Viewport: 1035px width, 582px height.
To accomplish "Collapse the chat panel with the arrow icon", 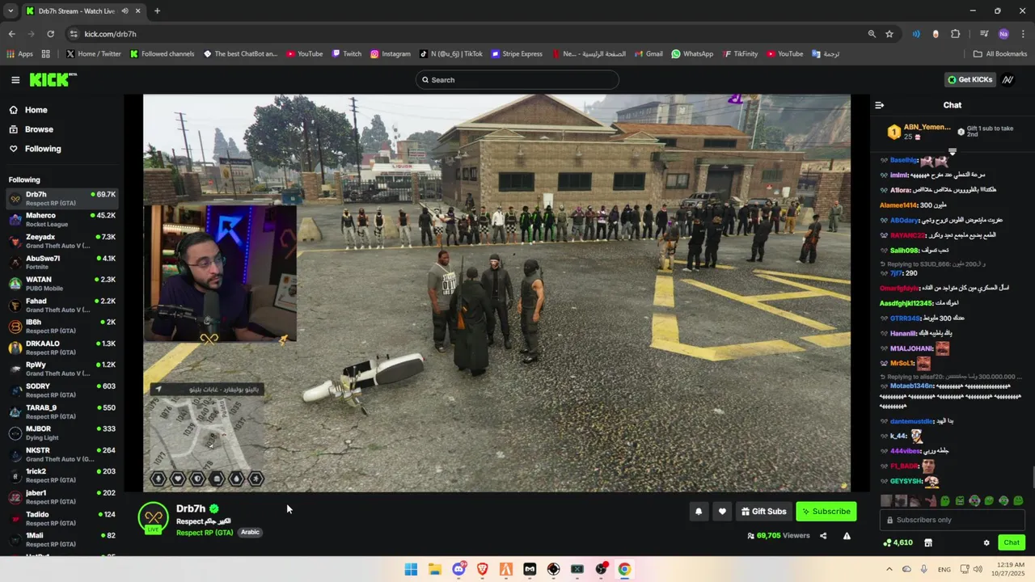I will (x=880, y=105).
